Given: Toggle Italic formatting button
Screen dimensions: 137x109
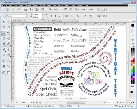Looking at the screenshot, I should pyautogui.click(x=55, y=16).
